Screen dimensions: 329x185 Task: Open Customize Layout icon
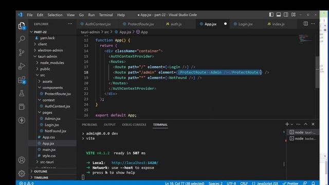point(294,15)
